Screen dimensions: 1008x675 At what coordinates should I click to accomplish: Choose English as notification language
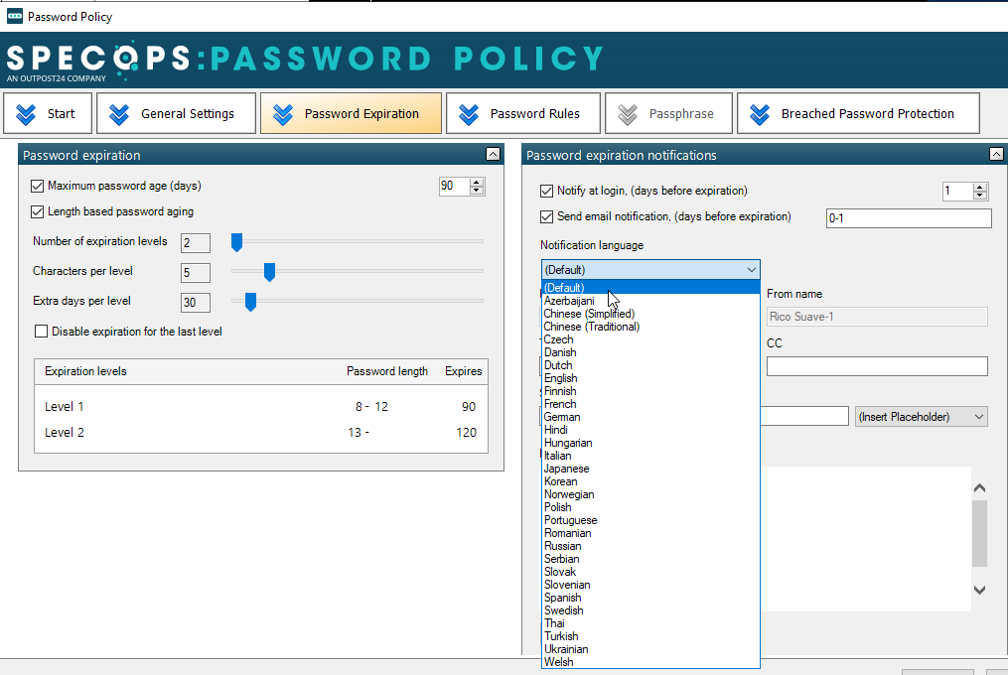click(650, 378)
